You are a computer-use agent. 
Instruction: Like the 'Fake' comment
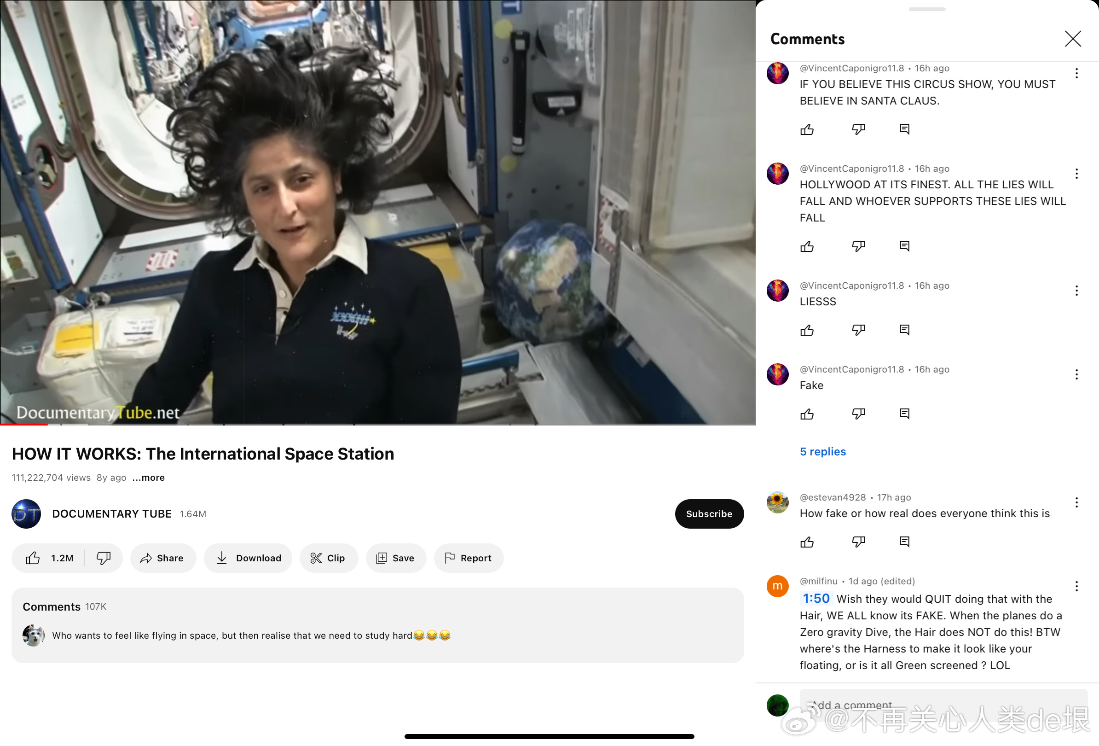click(x=807, y=414)
